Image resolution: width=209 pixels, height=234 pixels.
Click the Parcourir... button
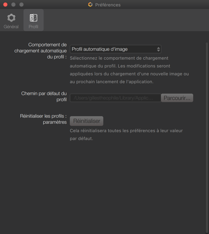pos(177,98)
